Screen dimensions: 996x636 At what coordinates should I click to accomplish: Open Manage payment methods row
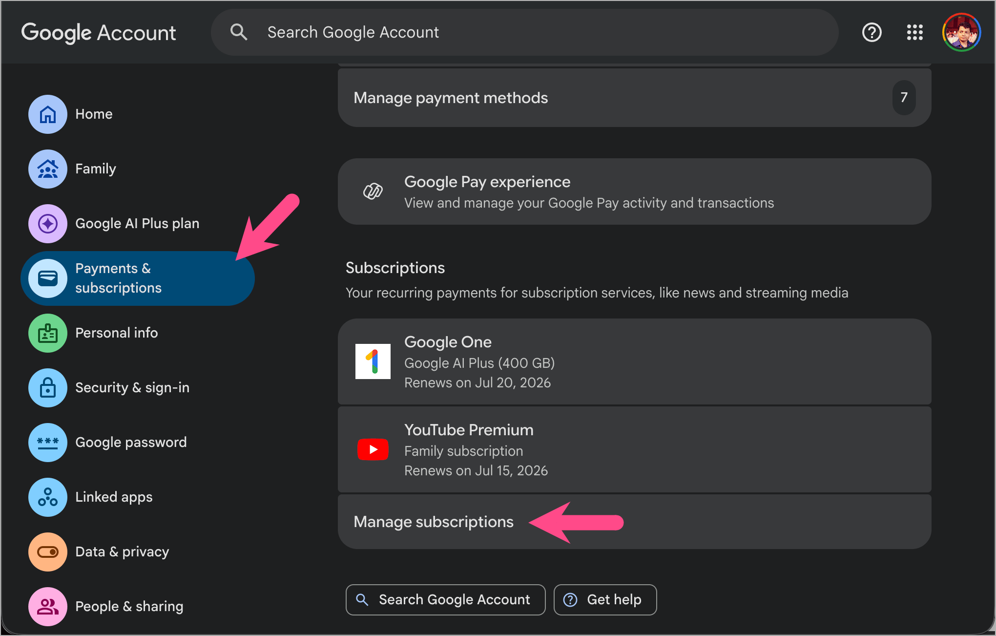click(635, 98)
